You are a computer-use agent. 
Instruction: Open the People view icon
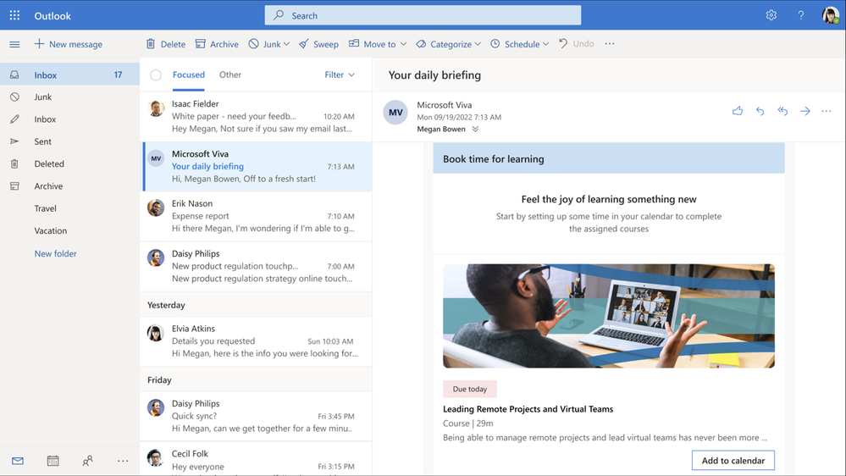point(87,461)
